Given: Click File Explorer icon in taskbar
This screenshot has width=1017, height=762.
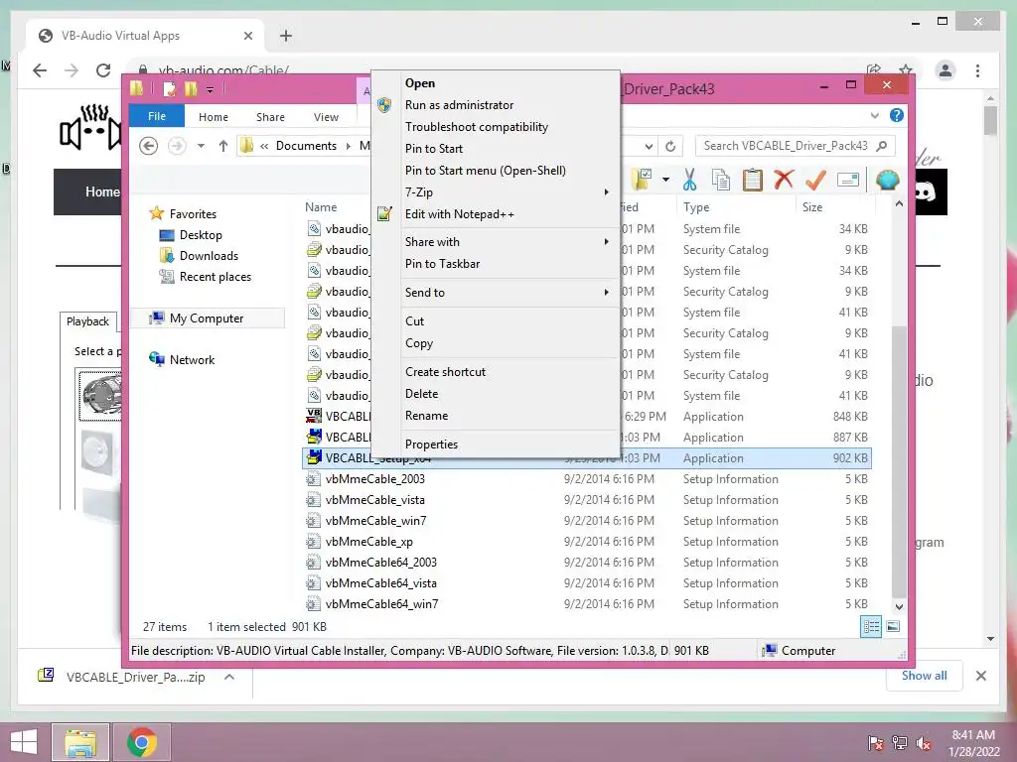Looking at the screenshot, I should pyautogui.click(x=80, y=742).
